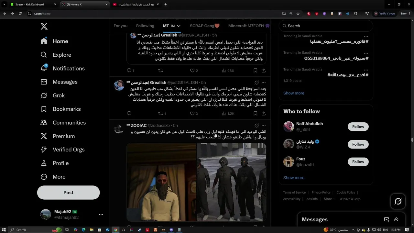Show hidden system tray icons
414x233 pixels.
(353, 230)
